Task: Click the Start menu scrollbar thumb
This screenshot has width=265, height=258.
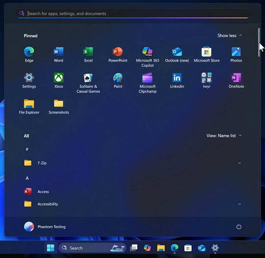Action: coord(259,42)
